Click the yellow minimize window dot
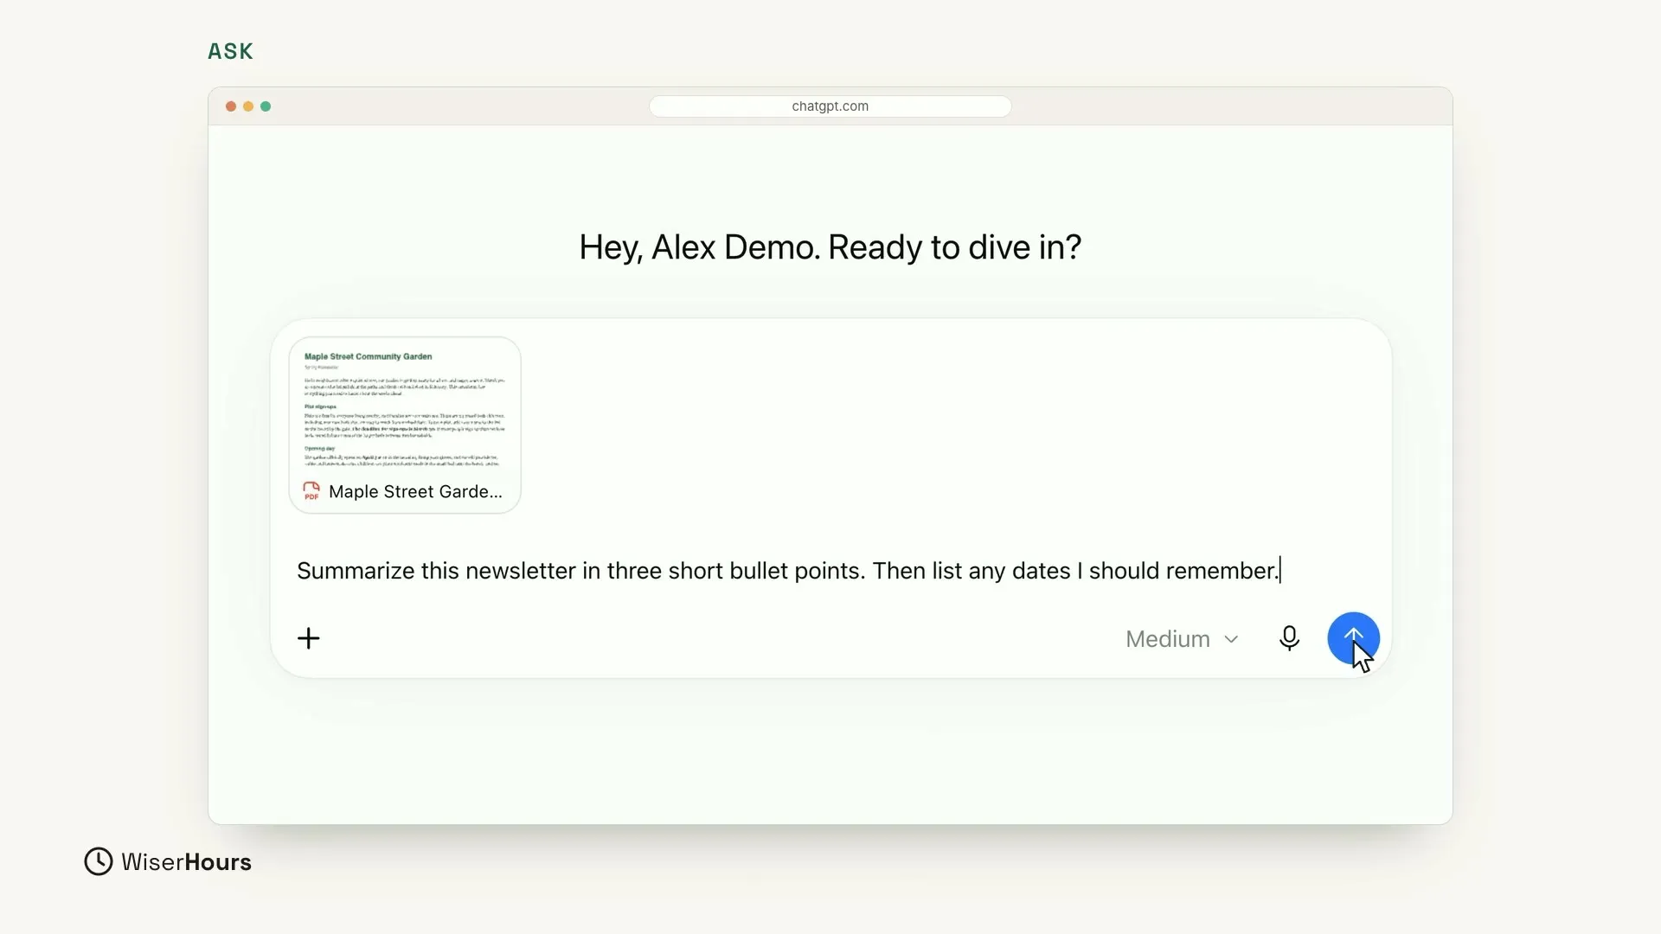 [248, 106]
